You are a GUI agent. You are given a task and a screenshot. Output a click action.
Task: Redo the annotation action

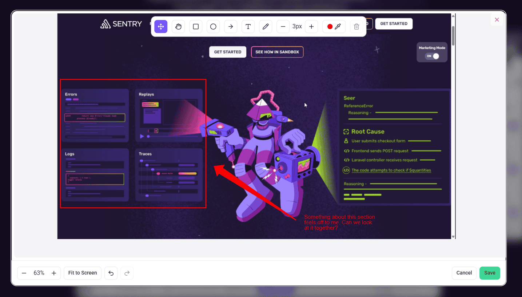(x=127, y=273)
